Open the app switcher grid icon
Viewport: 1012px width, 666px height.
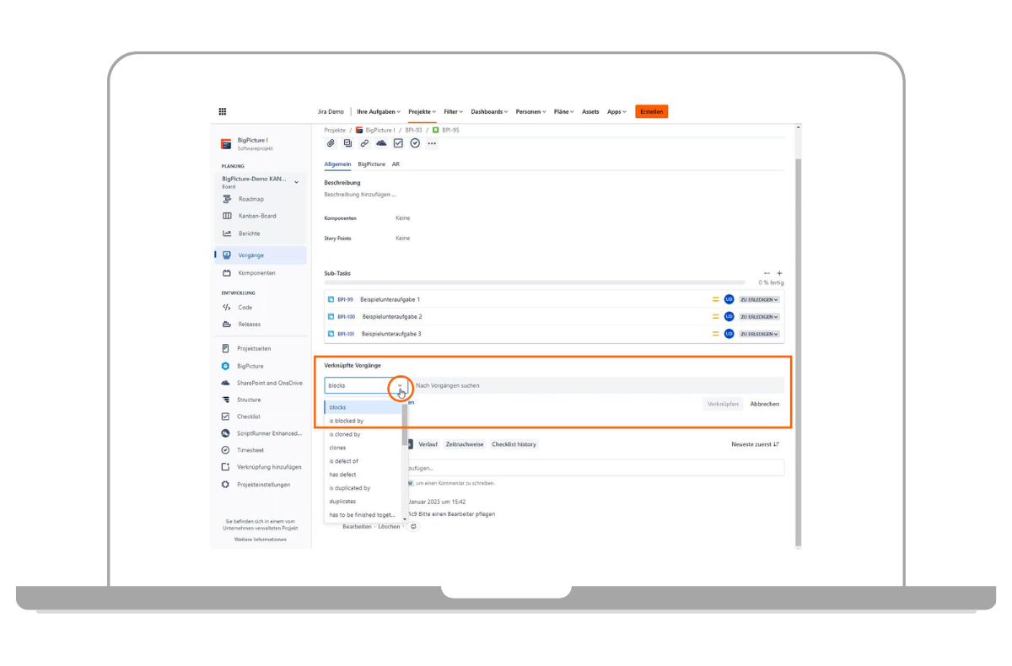pos(223,111)
